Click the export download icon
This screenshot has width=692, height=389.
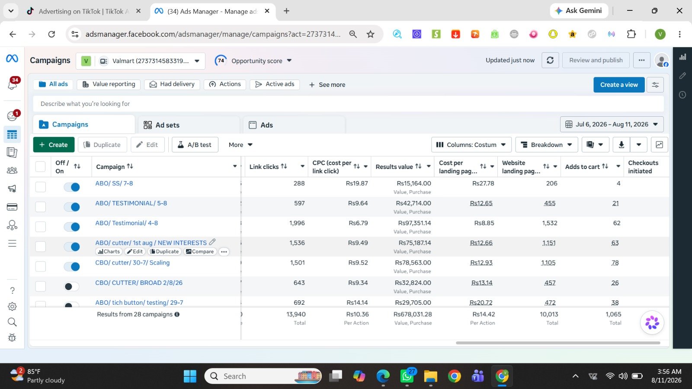pyautogui.click(x=621, y=145)
